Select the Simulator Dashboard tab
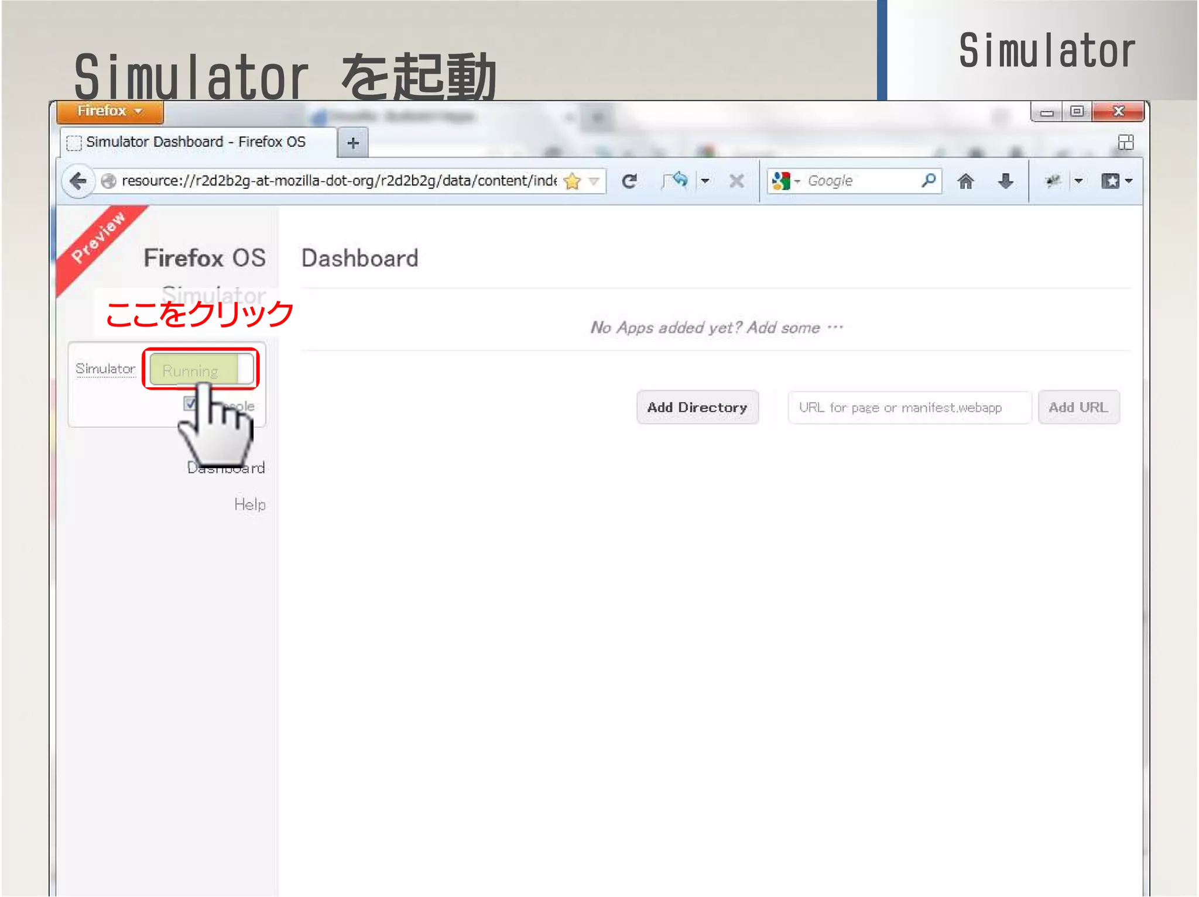This screenshot has height=897, width=1199. (198, 142)
